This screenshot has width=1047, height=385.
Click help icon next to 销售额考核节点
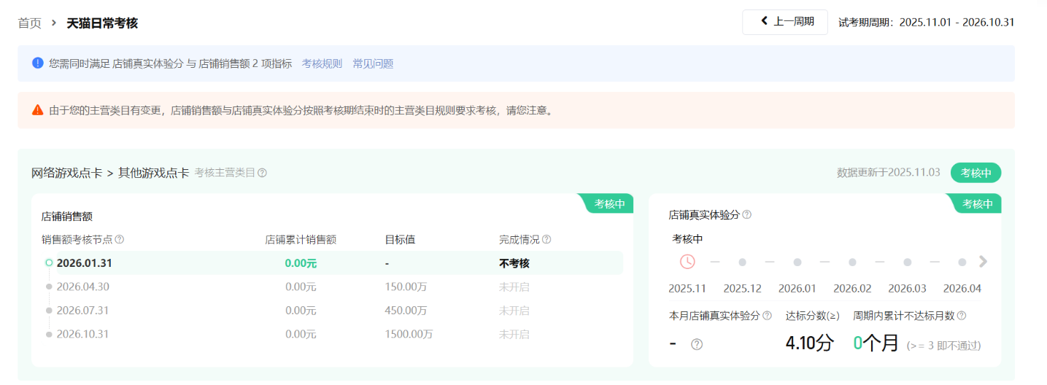120,239
